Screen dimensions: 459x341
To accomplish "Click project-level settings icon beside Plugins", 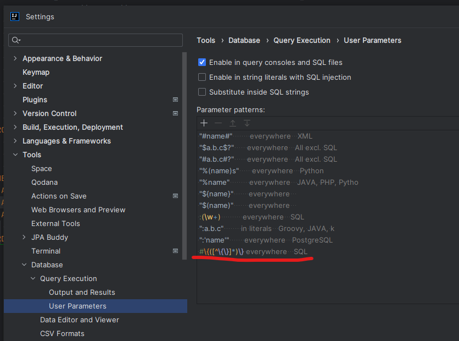I will click(175, 100).
